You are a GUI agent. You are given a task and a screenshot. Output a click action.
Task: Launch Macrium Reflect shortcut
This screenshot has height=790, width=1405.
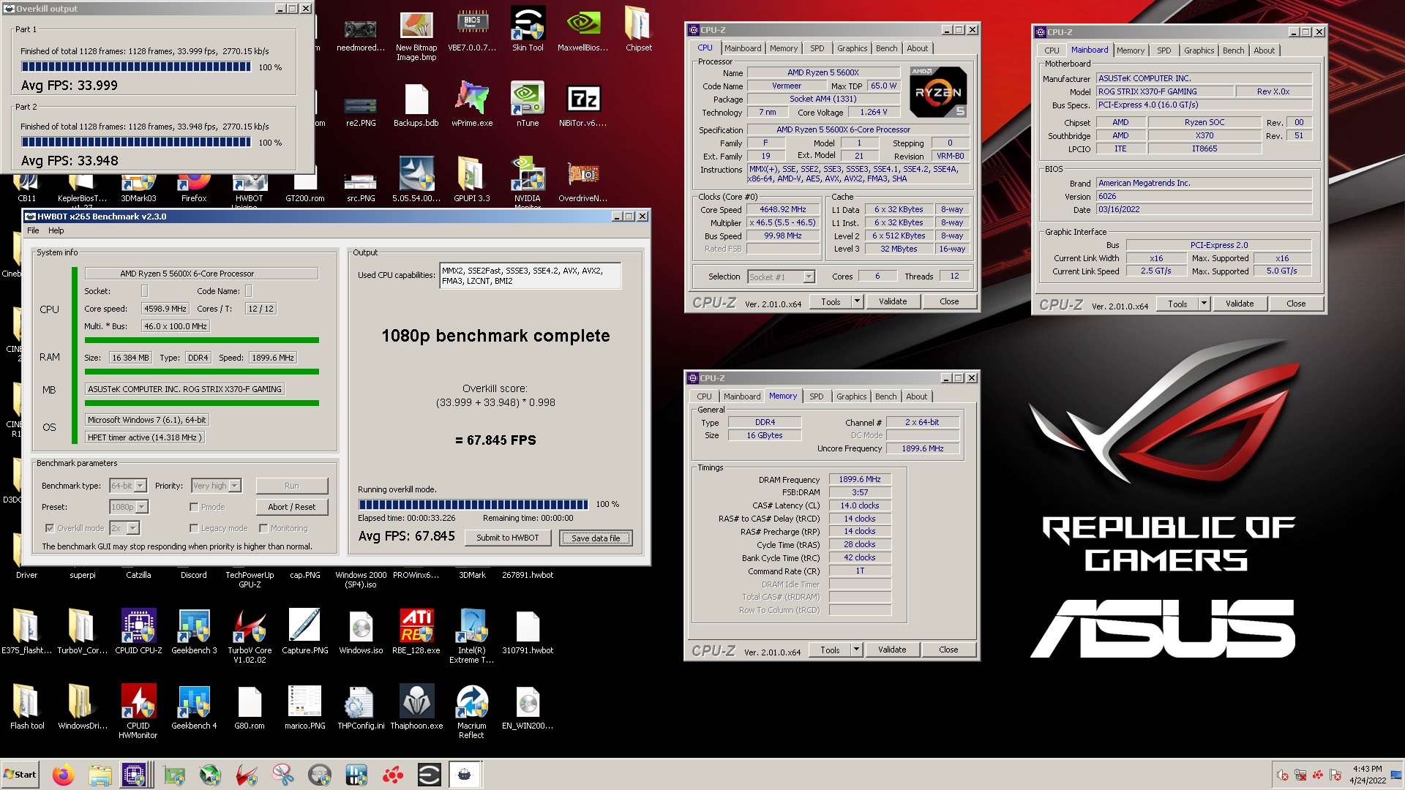[x=472, y=712]
